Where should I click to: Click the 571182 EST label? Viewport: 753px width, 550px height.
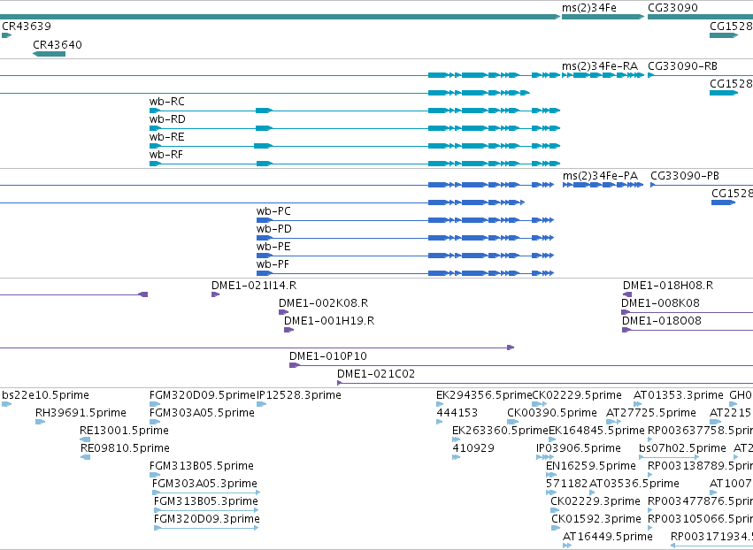(566, 485)
